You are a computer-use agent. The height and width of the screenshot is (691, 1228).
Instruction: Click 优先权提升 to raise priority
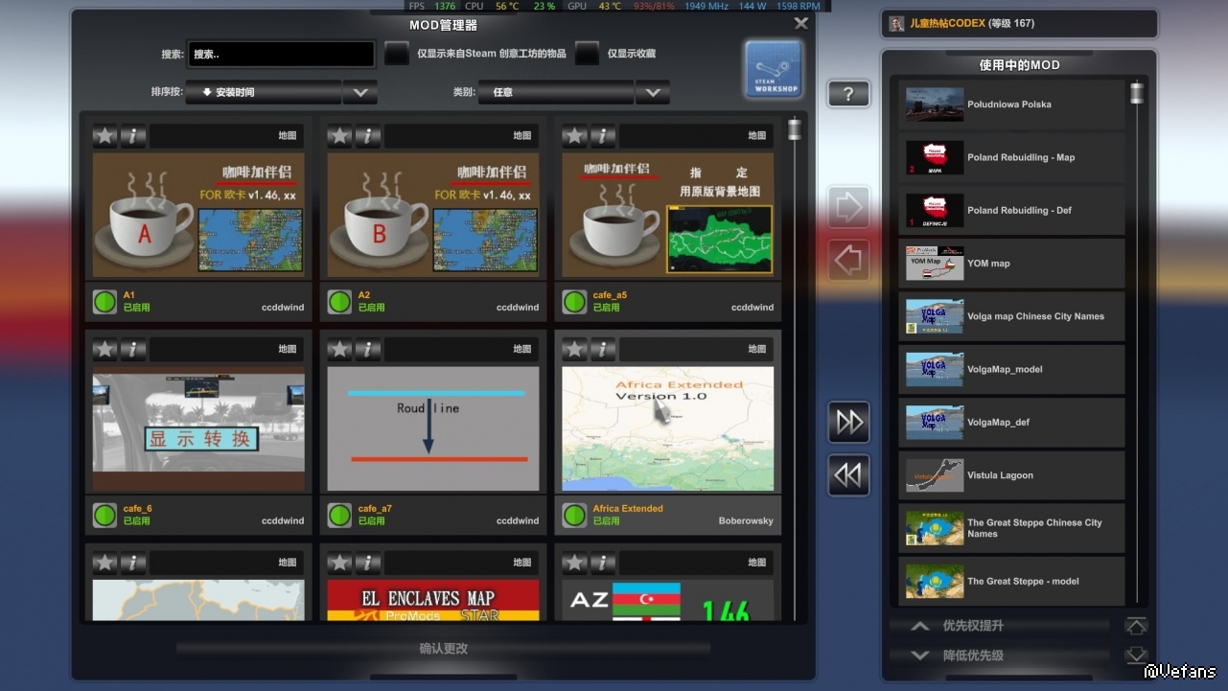[x=1000, y=626]
